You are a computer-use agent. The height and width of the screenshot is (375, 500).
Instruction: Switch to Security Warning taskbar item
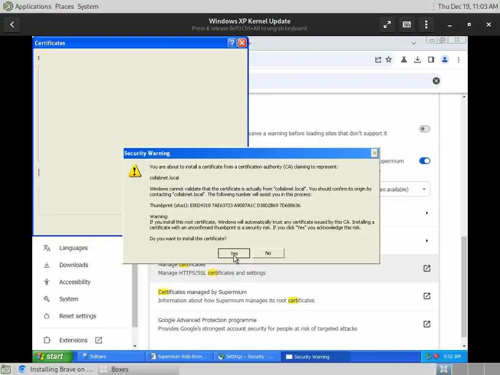pos(315,356)
